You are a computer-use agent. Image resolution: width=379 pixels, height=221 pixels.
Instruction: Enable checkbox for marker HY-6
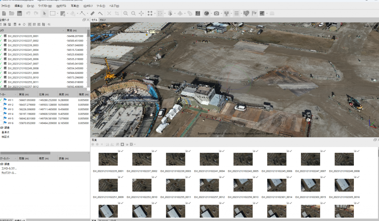pyautogui.click(x=1, y=123)
